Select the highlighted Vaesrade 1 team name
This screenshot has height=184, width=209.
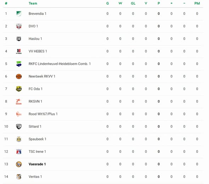[37, 164]
